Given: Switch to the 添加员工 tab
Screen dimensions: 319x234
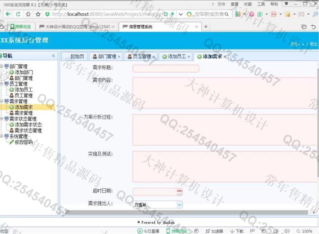Looking at the screenshot, I should coord(176,57).
